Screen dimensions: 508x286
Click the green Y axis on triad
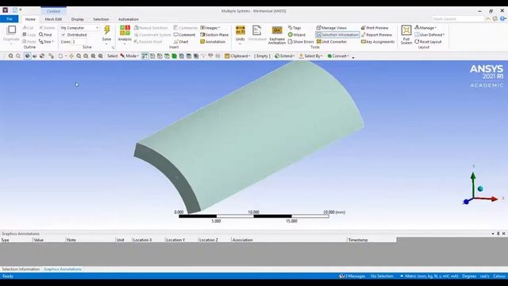(473, 184)
